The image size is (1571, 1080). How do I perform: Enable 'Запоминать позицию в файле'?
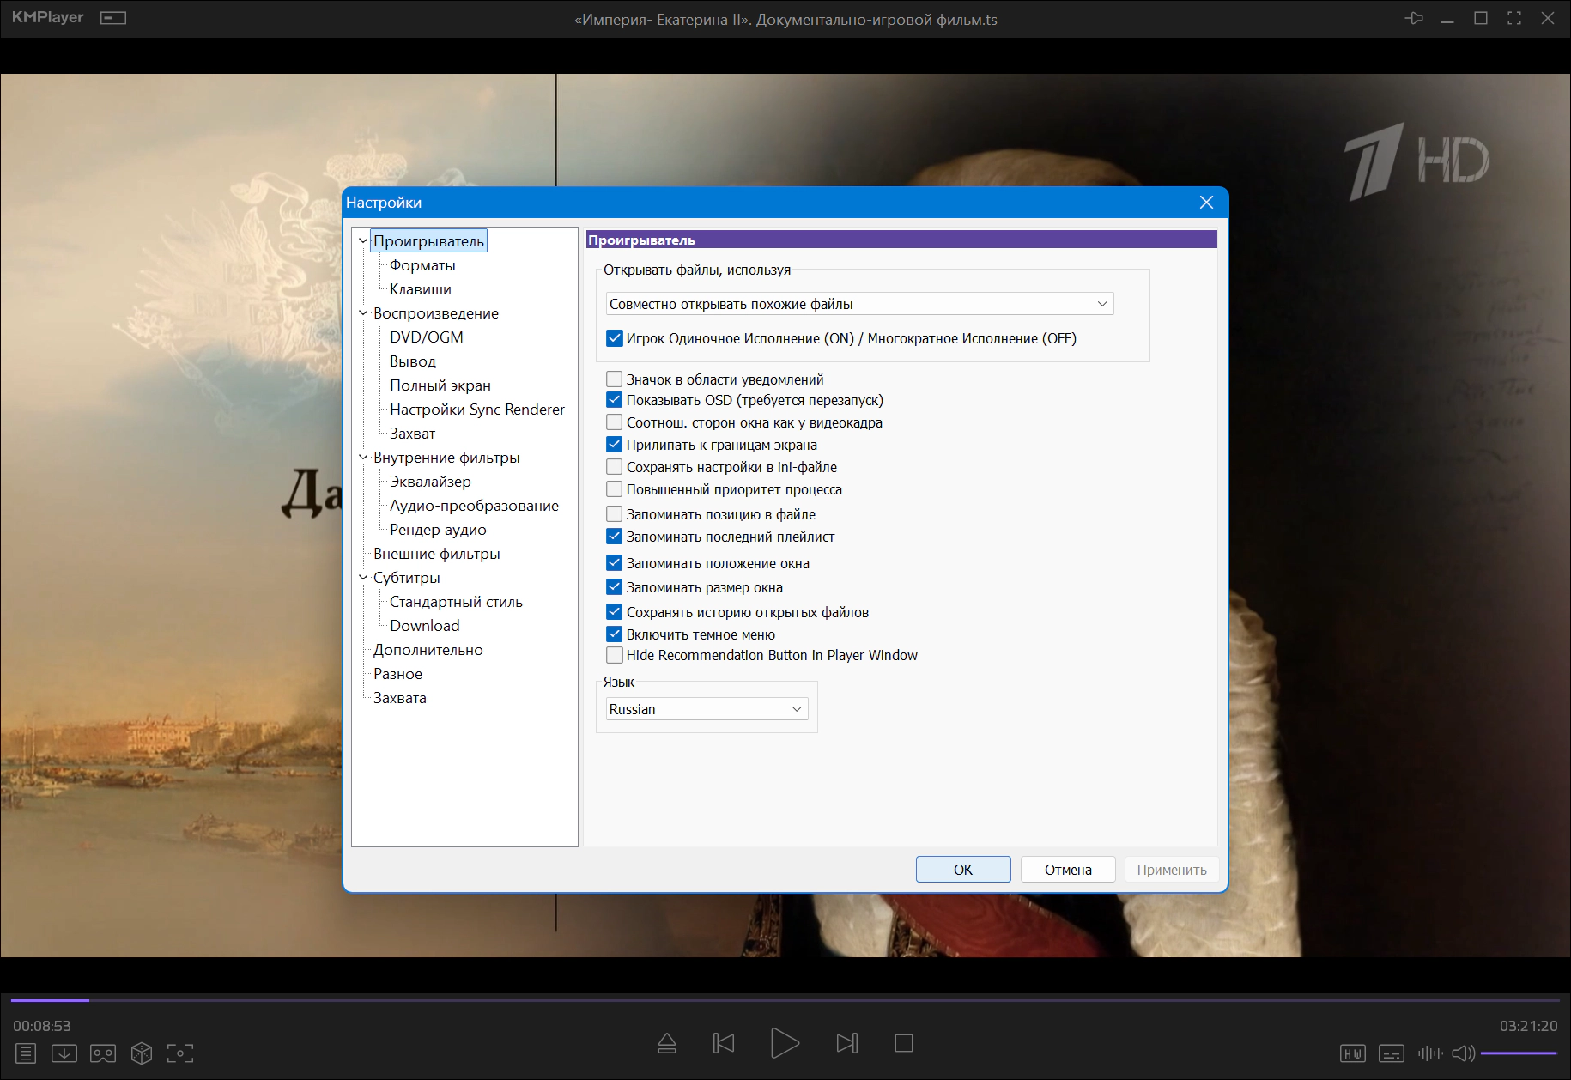pyautogui.click(x=615, y=514)
